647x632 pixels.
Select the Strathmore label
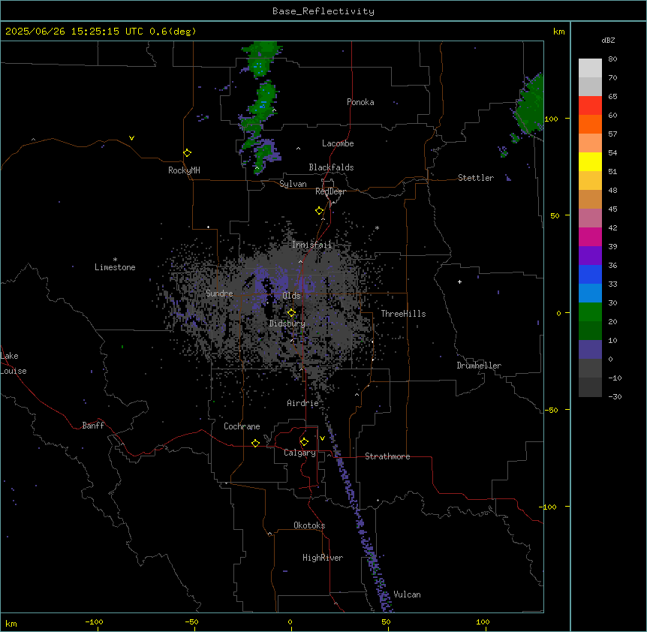pyautogui.click(x=387, y=456)
